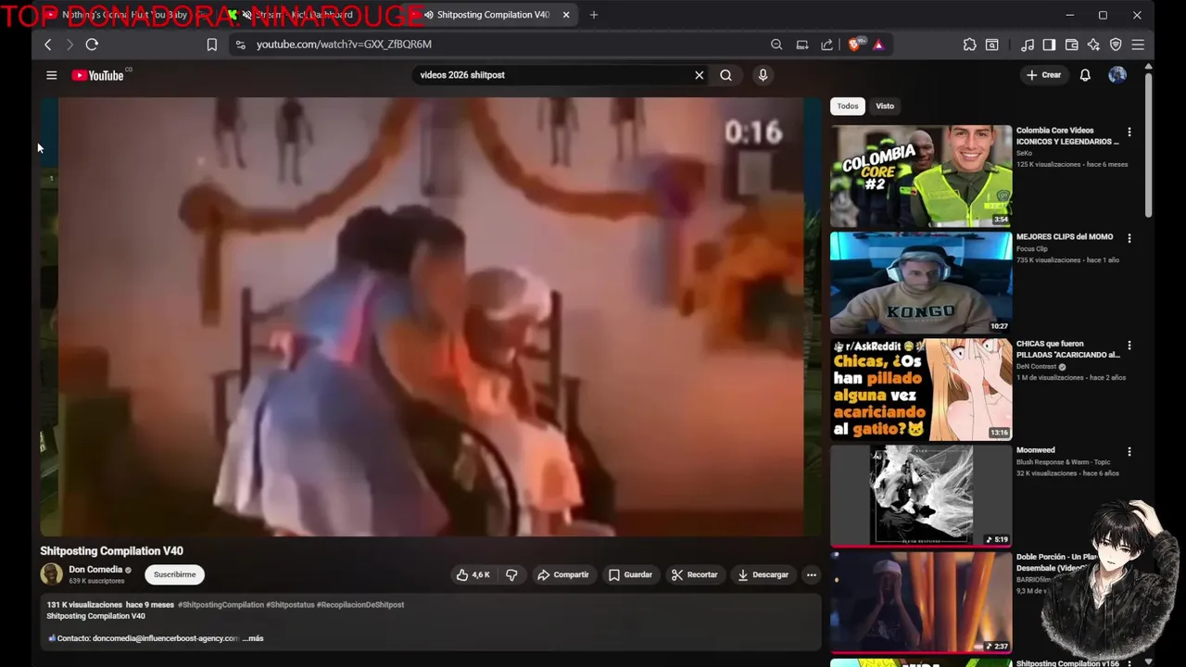The width and height of the screenshot is (1186, 667).
Task: Open the Leo AI sparkle icon
Action: 1093,44
